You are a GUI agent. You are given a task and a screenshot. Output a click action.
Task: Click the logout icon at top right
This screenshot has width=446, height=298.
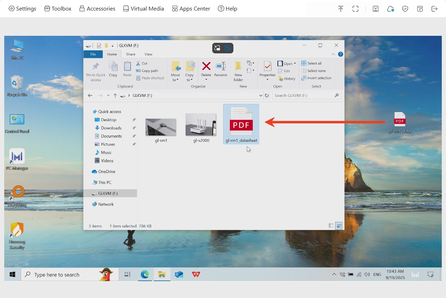coord(434,9)
